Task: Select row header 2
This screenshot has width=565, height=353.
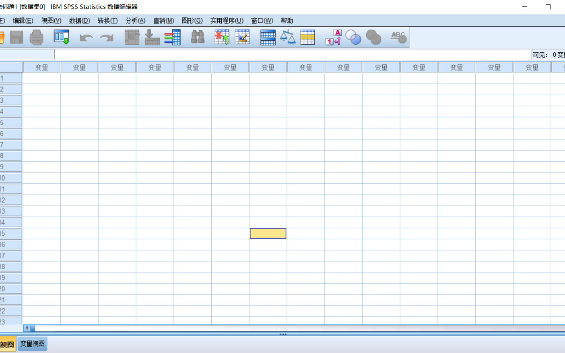Action: pos(11,89)
